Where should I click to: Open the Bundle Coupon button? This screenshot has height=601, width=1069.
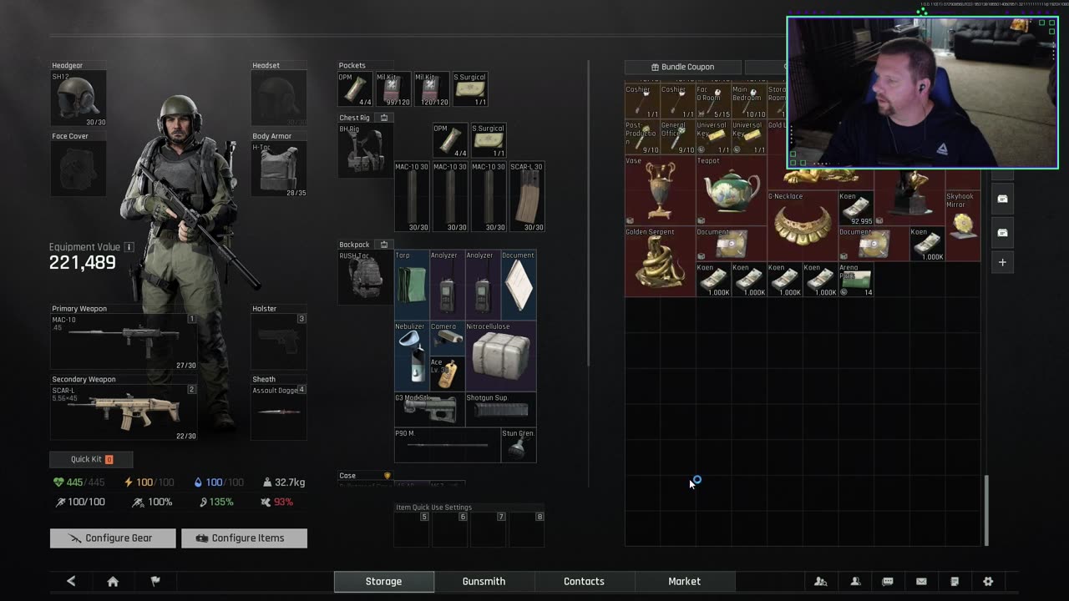[x=682, y=67]
